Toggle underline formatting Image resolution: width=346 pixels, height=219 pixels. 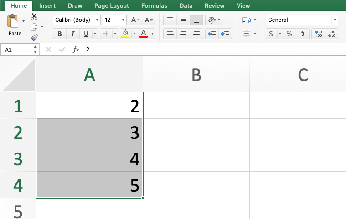(x=85, y=34)
